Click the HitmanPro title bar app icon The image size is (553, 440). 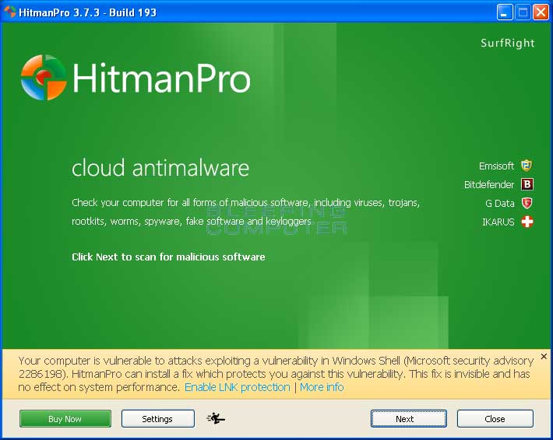pyautogui.click(x=9, y=12)
